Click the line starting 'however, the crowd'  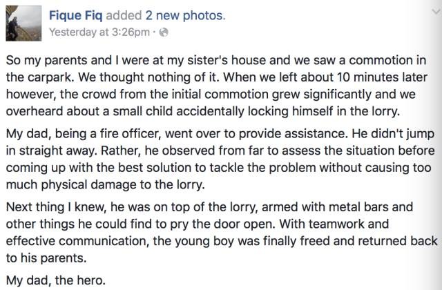(221, 94)
